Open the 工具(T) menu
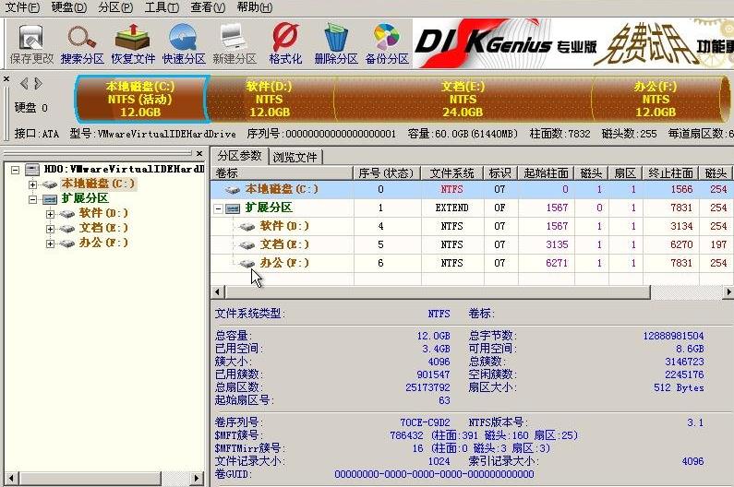 [162, 7]
